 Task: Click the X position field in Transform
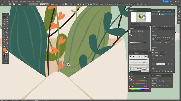159,37
